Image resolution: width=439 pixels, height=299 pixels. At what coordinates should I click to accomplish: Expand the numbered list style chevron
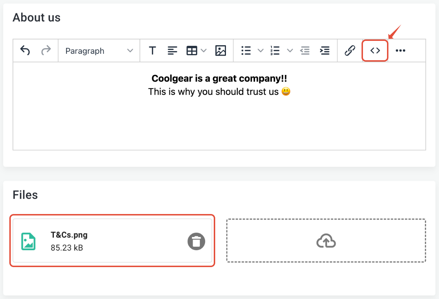[290, 51]
